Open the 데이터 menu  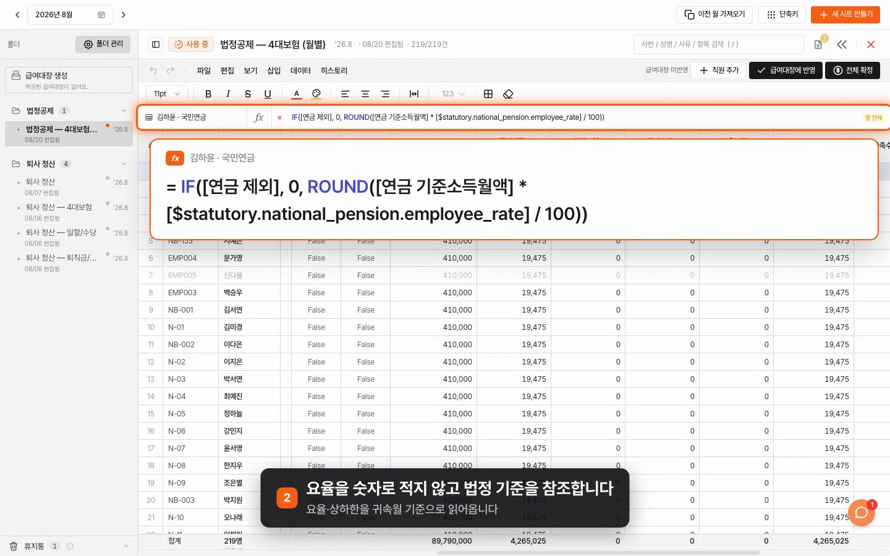(x=300, y=70)
